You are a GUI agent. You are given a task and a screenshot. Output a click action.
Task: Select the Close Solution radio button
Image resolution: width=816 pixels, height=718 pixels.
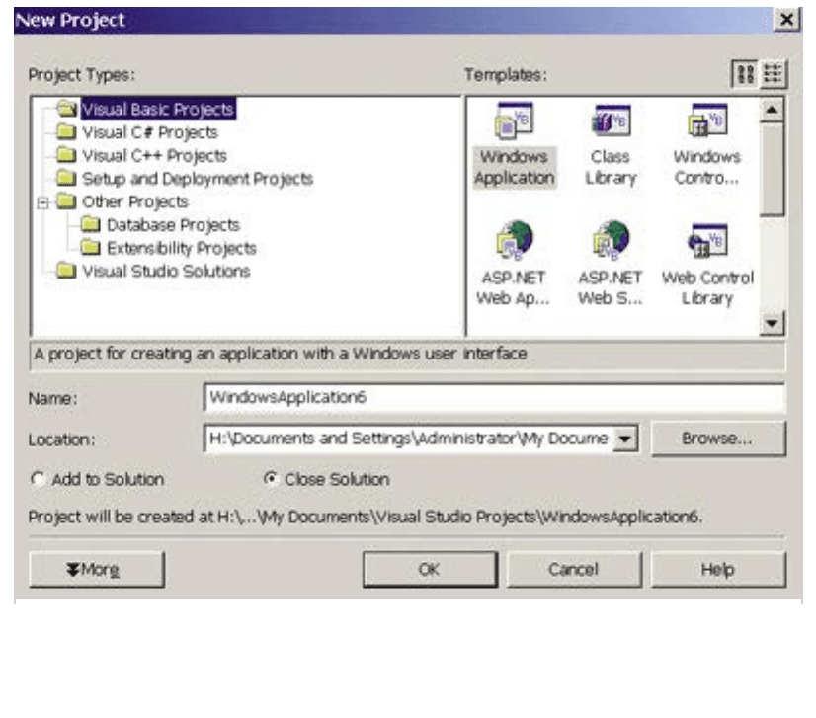(271, 478)
